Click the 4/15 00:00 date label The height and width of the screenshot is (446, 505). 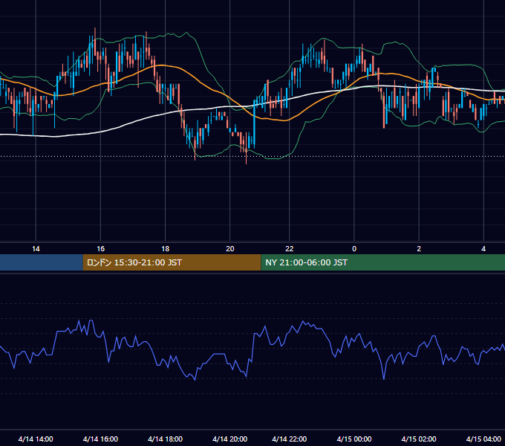(354, 439)
